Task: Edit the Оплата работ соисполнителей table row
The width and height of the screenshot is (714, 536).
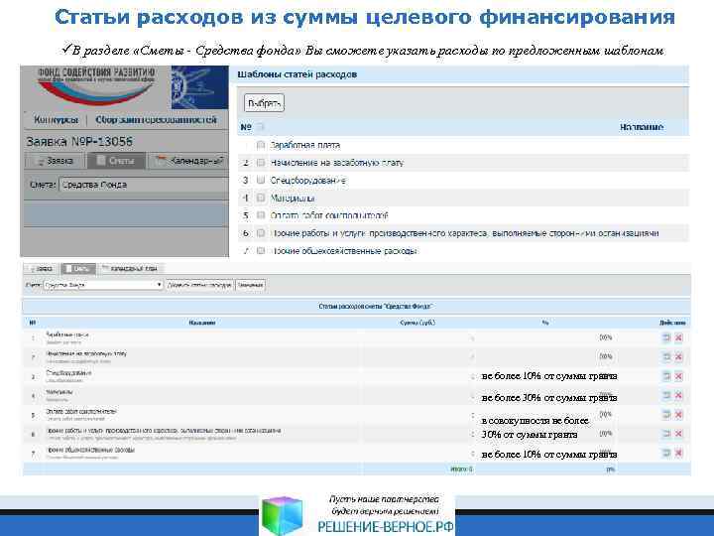Action: [x=666, y=414]
